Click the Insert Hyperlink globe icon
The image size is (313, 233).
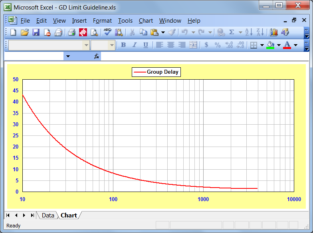click(x=221, y=32)
